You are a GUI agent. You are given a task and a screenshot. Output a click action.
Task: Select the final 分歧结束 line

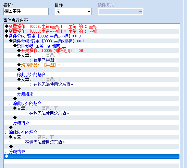pyautogui.click(x=92, y=152)
